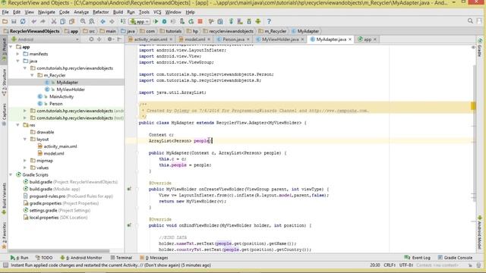The image size is (486, 273).
Task: Click the UTF-8 encoding selector
Action: pos(406,265)
